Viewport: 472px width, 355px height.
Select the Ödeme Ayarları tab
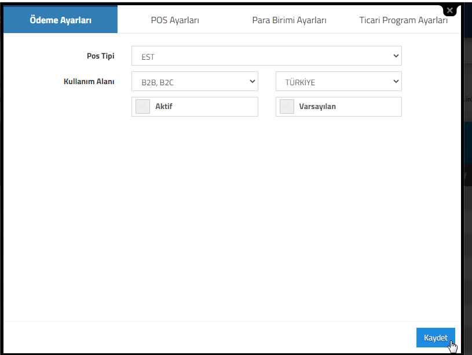(x=60, y=20)
